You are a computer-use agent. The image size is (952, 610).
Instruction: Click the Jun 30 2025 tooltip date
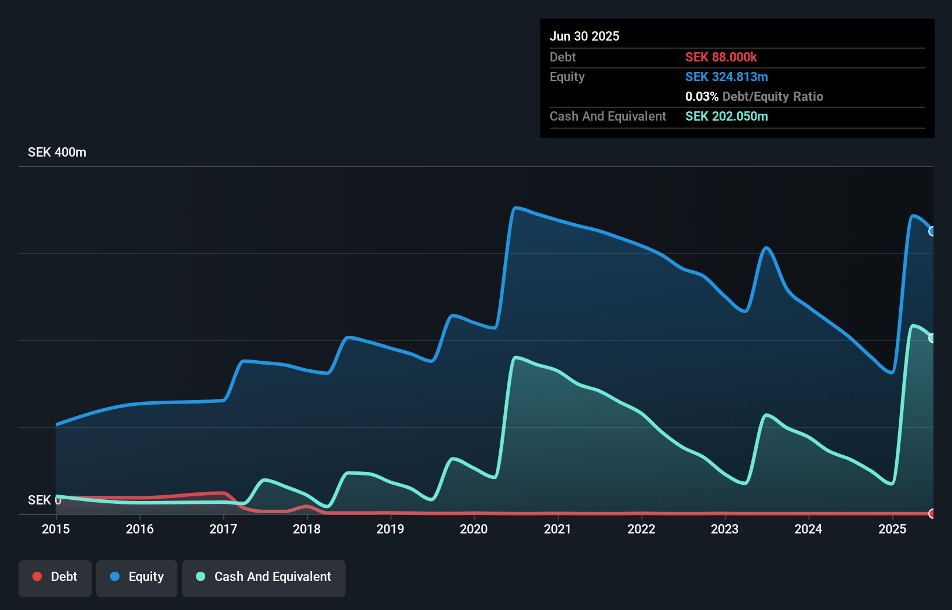[584, 36]
